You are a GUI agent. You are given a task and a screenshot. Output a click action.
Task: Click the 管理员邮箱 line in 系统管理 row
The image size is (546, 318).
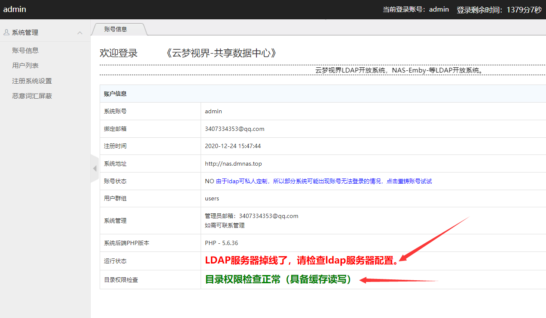(251, 216)
